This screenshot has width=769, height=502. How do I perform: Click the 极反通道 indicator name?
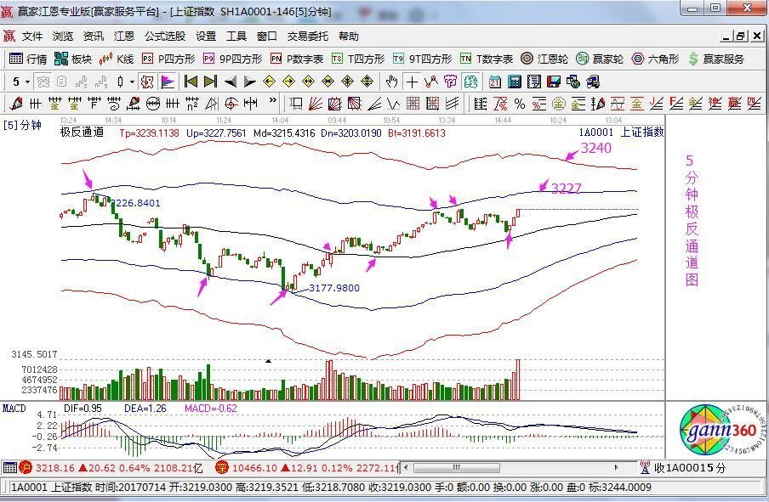82,132
